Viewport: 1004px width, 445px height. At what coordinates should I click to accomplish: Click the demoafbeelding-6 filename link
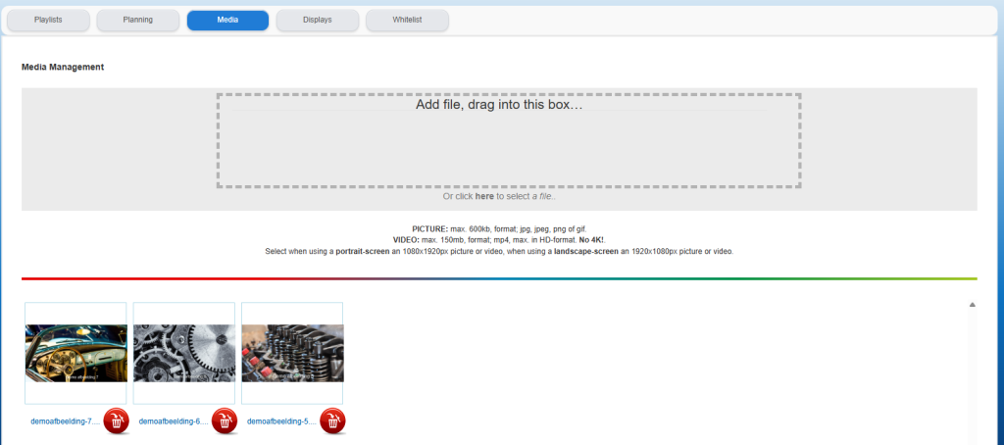pos(174,421)
